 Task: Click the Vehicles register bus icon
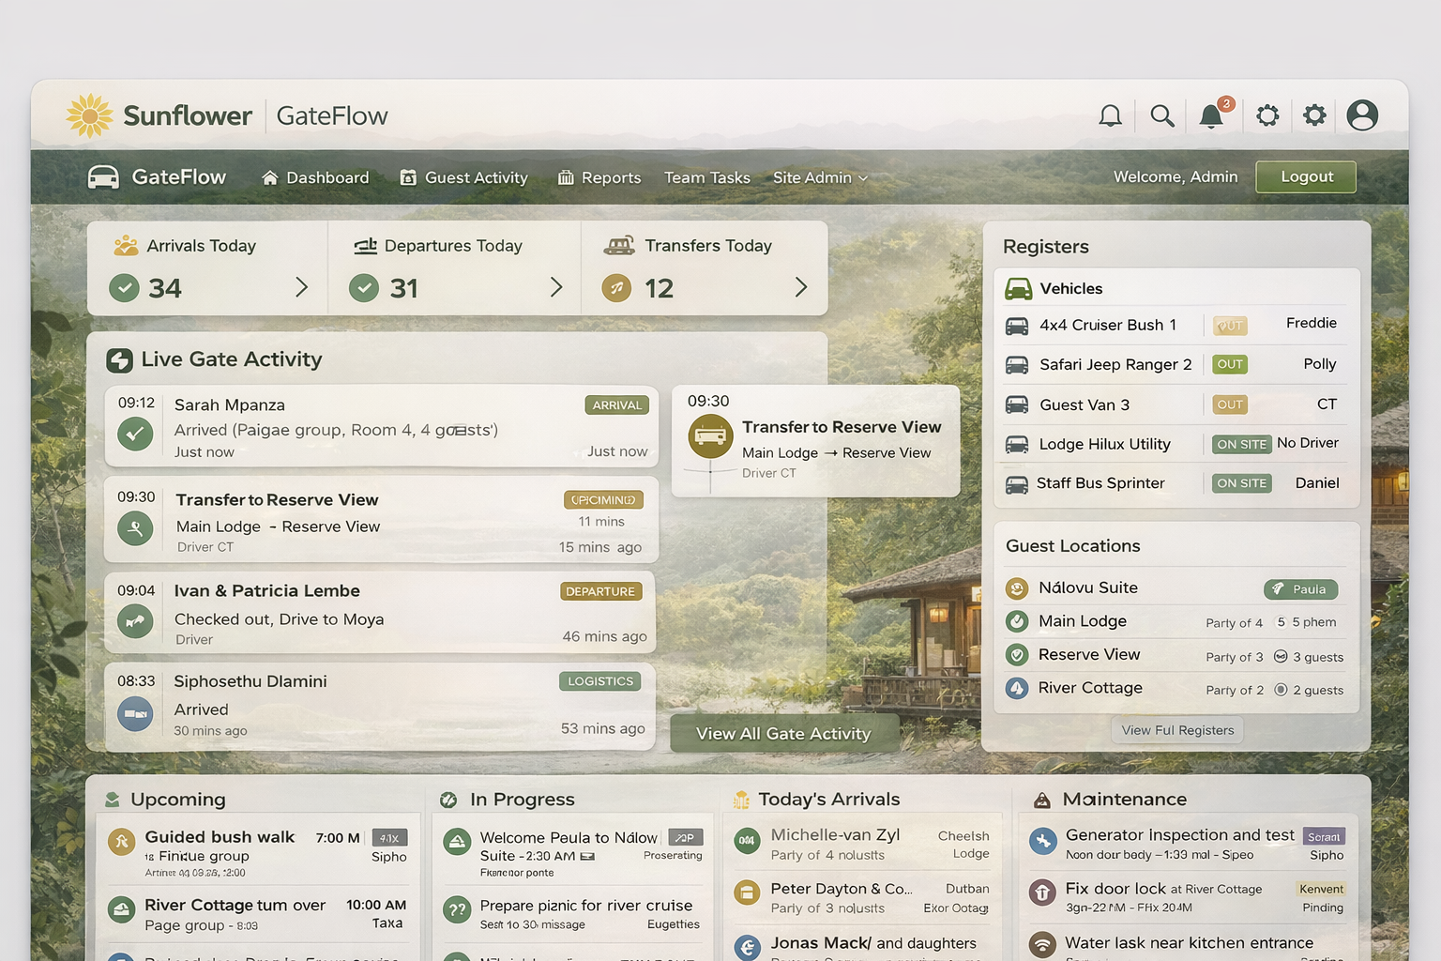click(x=1018, y=288)
